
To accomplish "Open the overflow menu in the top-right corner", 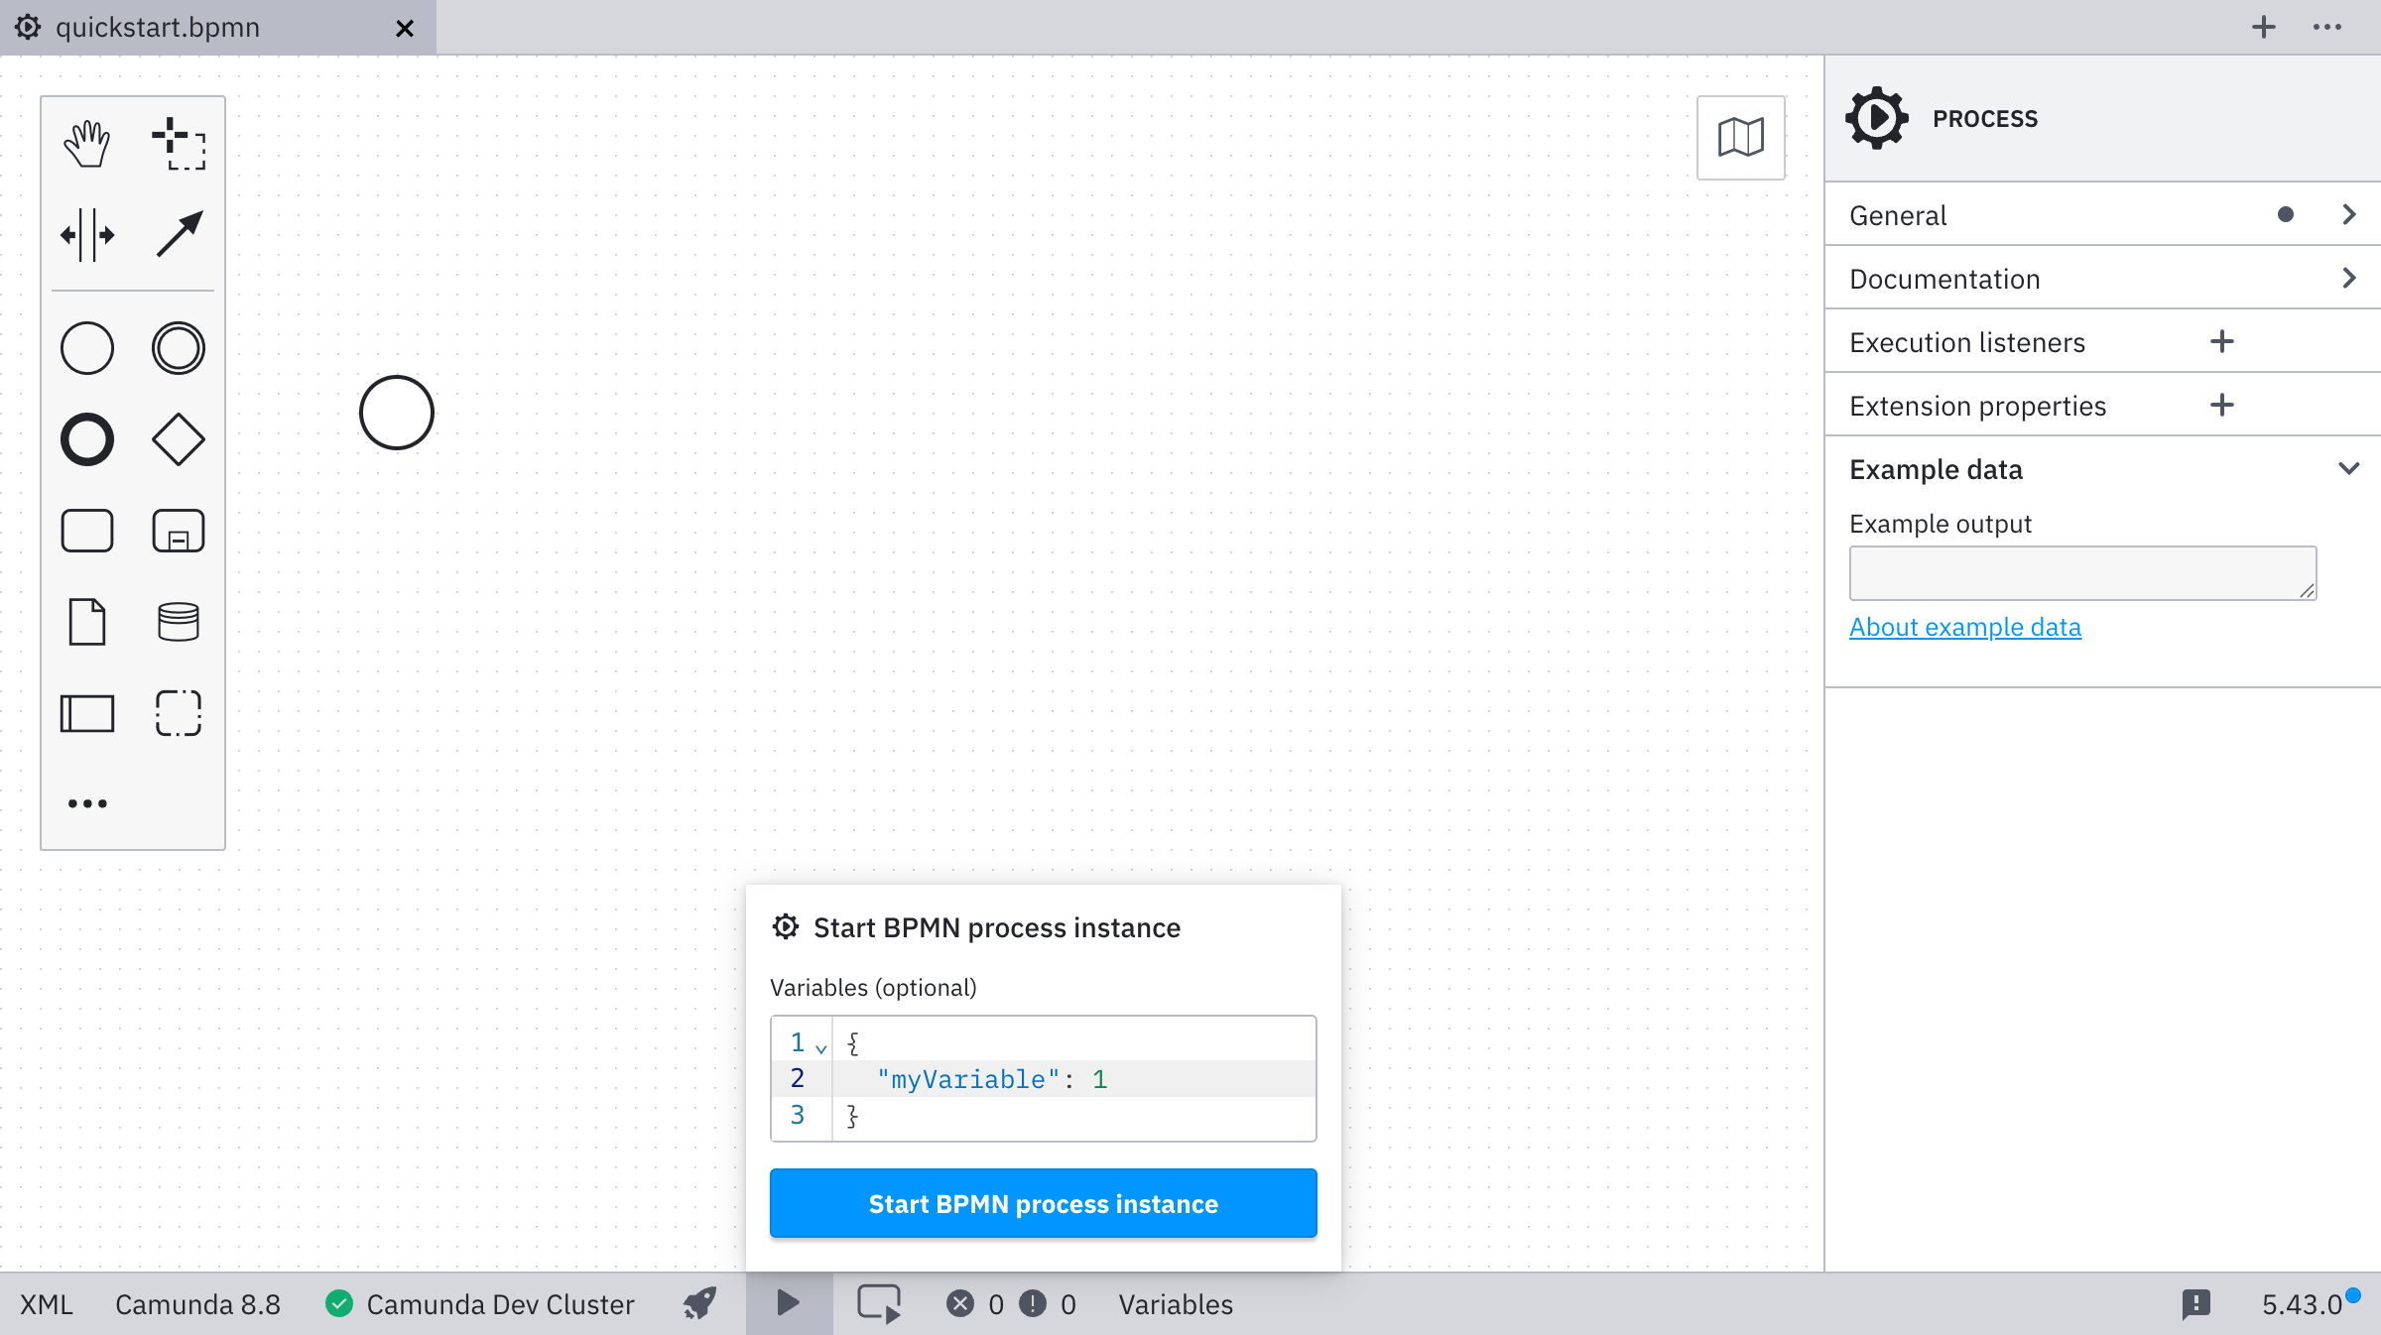I will pos(2326,28).
